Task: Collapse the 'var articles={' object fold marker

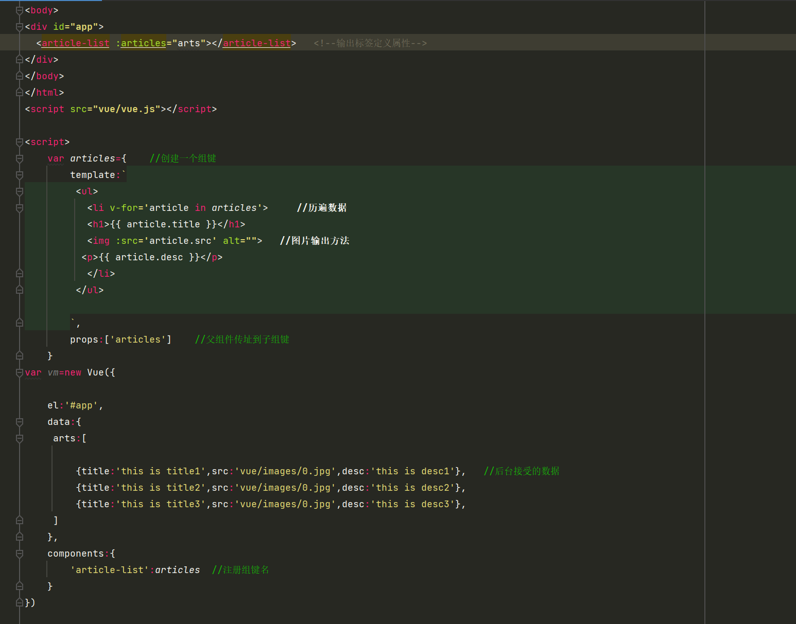Action: tap(20, 158)
